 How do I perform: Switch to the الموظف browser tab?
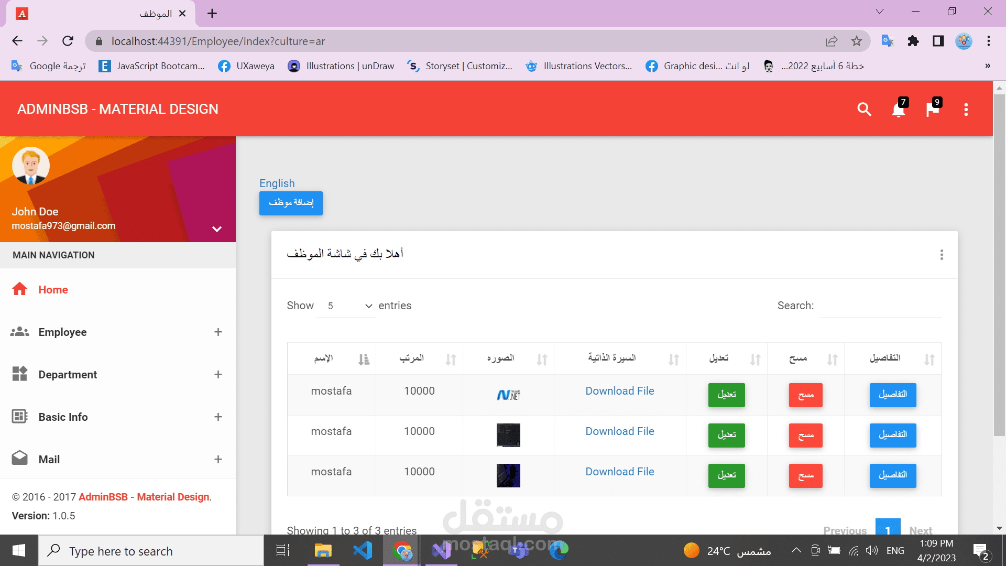[x=156, y=14]
